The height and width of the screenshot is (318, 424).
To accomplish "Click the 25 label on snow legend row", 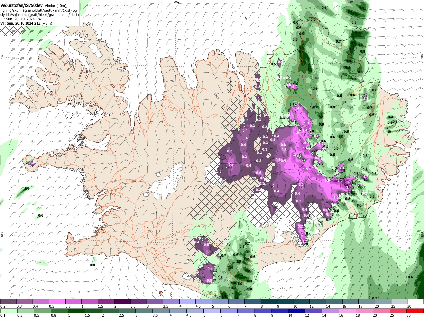I will click(393, 306).
